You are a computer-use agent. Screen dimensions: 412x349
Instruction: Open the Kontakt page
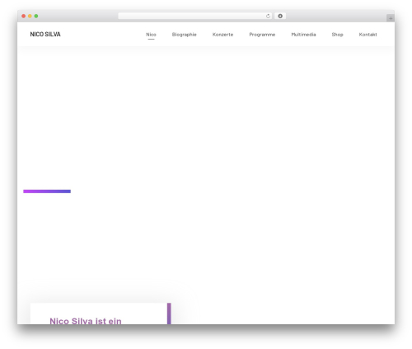click(368, 35)
